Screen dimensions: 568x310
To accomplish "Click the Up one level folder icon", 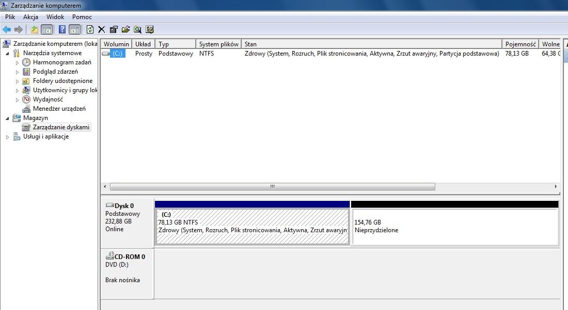I will [35, 29].
